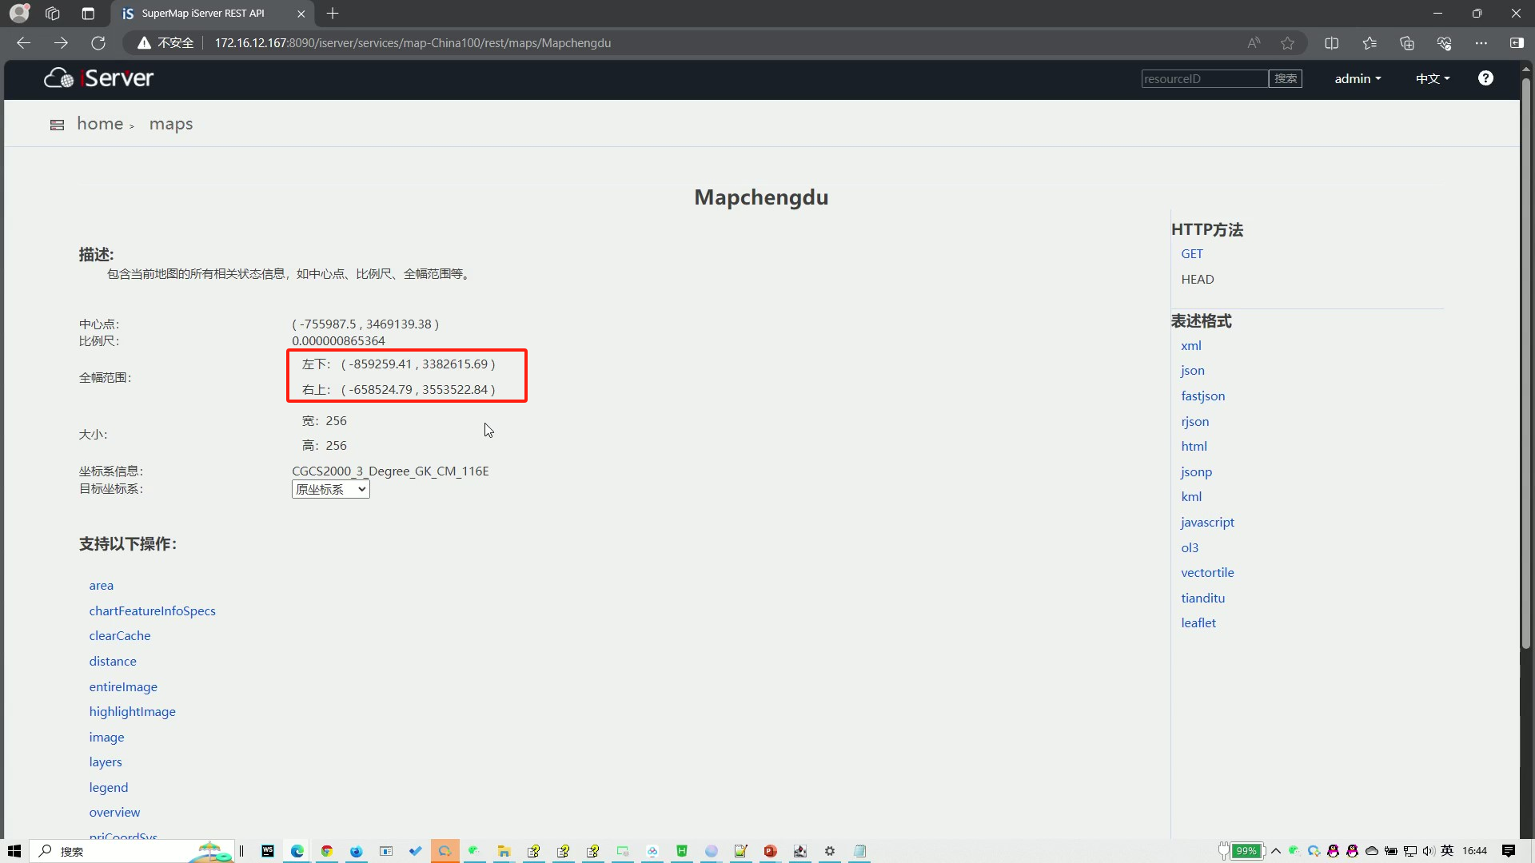Click the 搜索 search button

(1286, 78)
